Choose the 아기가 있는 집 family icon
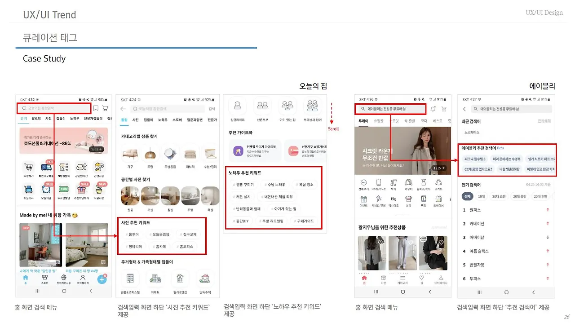The height and width of the screenshot is (323, 575). tap(287, 106)
